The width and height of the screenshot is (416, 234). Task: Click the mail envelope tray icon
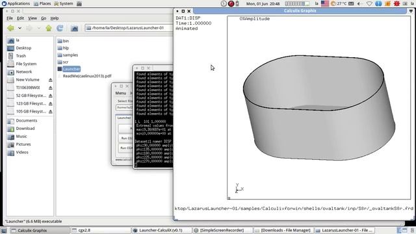(x=351, y=4)
